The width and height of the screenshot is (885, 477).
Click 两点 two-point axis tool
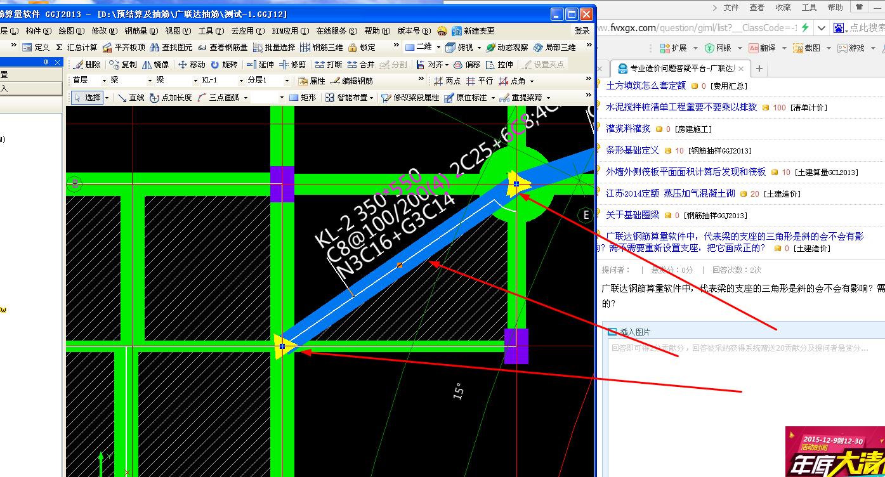click(x=447, y=81)
